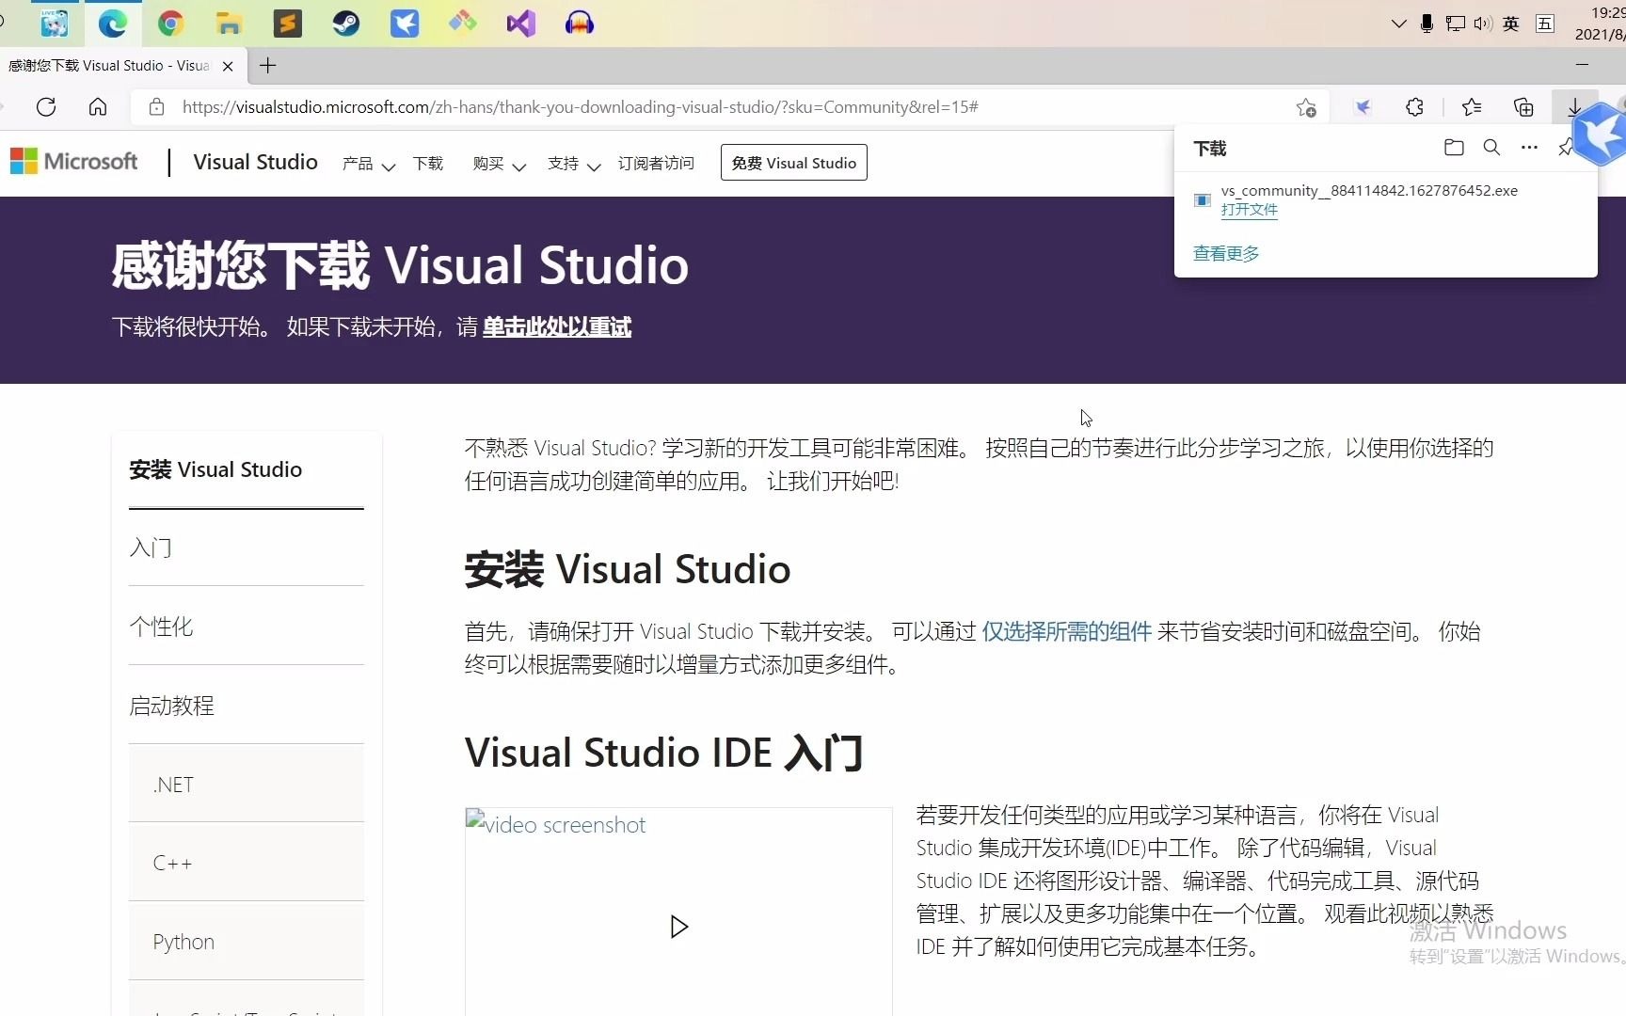Show hidden system tray icons
Screen dimensions: 1626x1016
pos(1398,24)
